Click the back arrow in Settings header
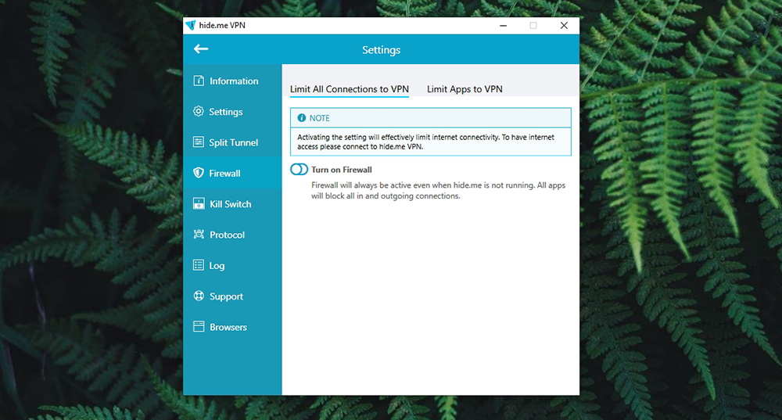The height and width of the screenshot is (420, 782). point(201,49)
